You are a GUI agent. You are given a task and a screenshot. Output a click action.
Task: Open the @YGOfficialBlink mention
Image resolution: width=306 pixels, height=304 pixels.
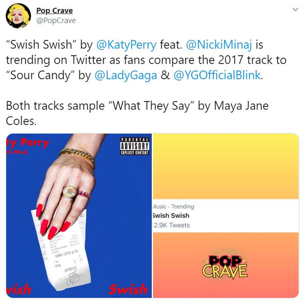pos(217,75)
